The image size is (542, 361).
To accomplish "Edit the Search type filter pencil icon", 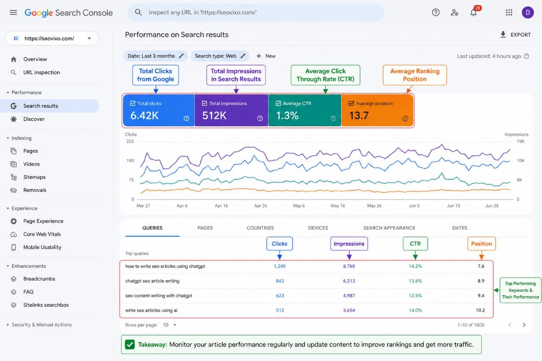I will (243, 56).
